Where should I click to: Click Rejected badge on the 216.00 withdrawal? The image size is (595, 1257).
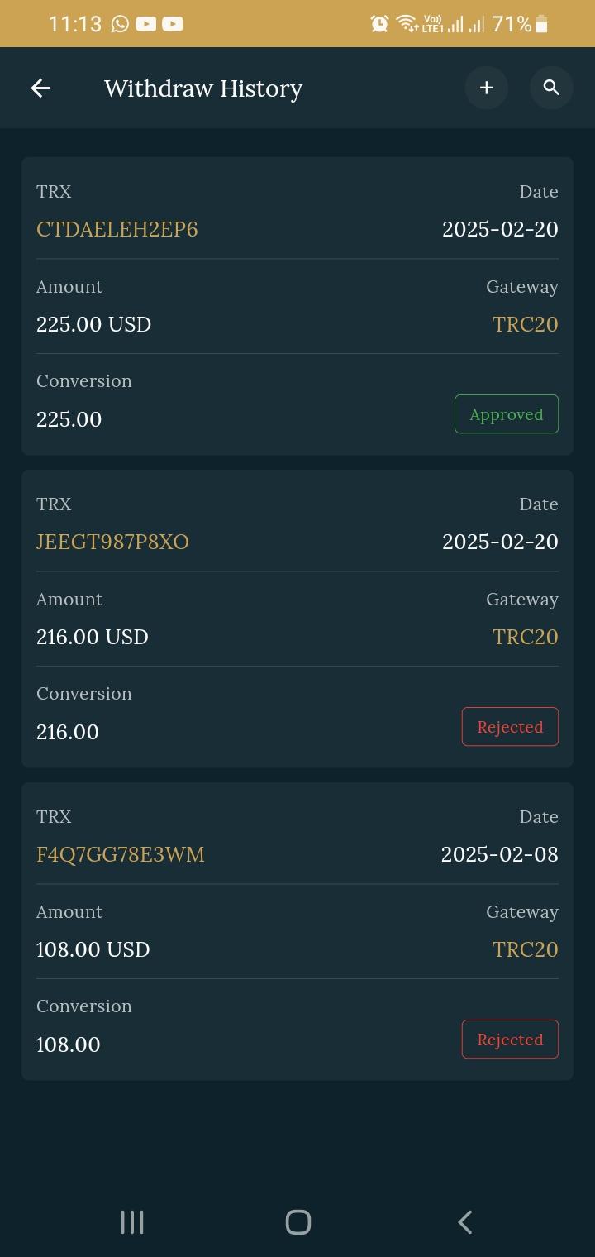pos(509,727)
